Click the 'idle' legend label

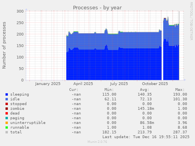click(x=15, y=99)
